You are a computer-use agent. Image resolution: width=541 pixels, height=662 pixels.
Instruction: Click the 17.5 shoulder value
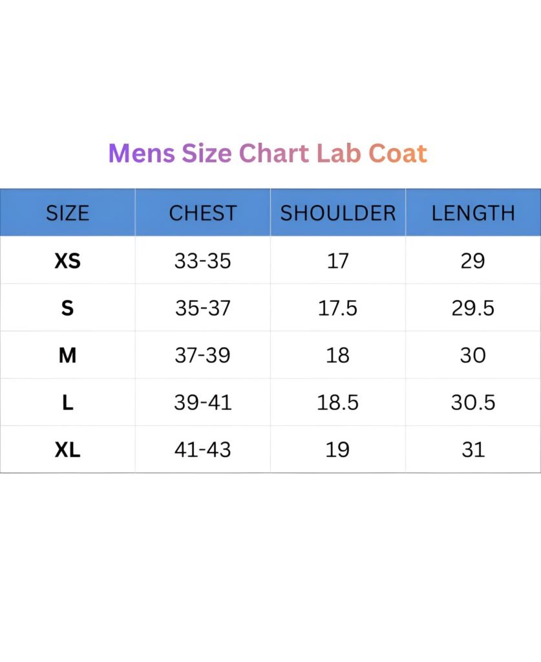coord(337,308)
